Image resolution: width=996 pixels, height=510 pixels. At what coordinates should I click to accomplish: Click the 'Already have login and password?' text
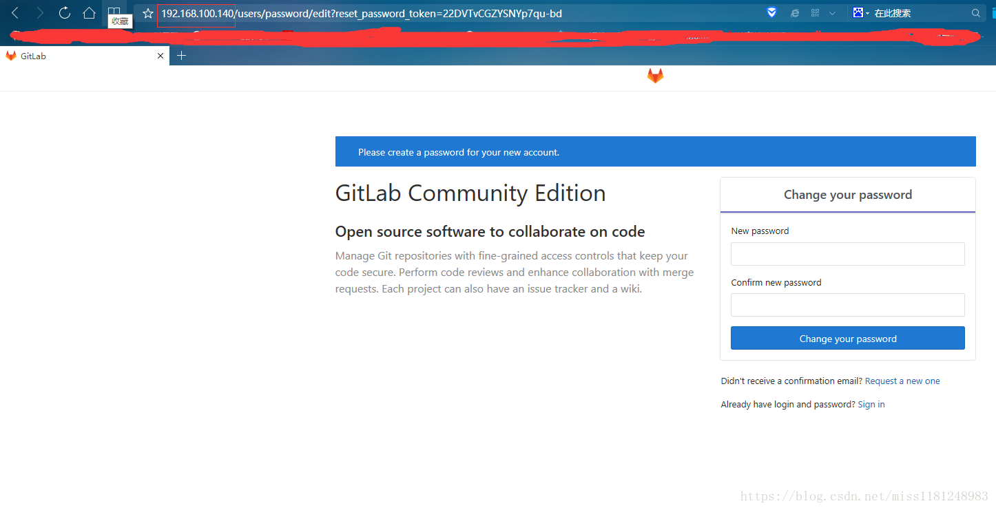(788, 404)
